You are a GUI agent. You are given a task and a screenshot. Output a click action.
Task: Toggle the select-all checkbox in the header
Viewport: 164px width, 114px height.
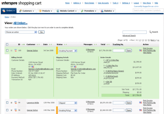pyautogui.click(x=7, y=44)
